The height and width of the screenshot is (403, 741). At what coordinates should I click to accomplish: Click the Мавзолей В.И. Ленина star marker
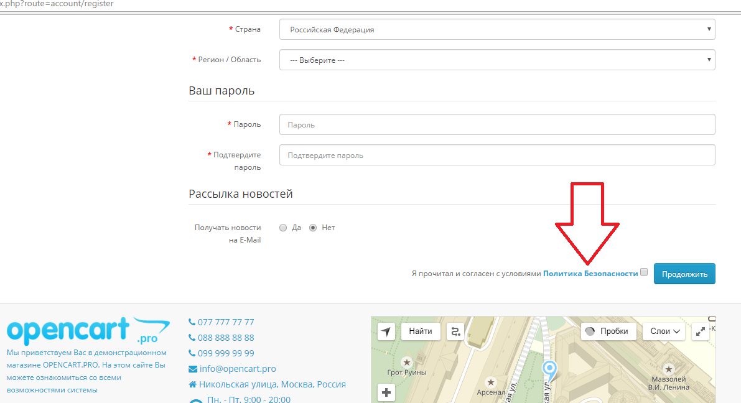(x=668, y=369)
